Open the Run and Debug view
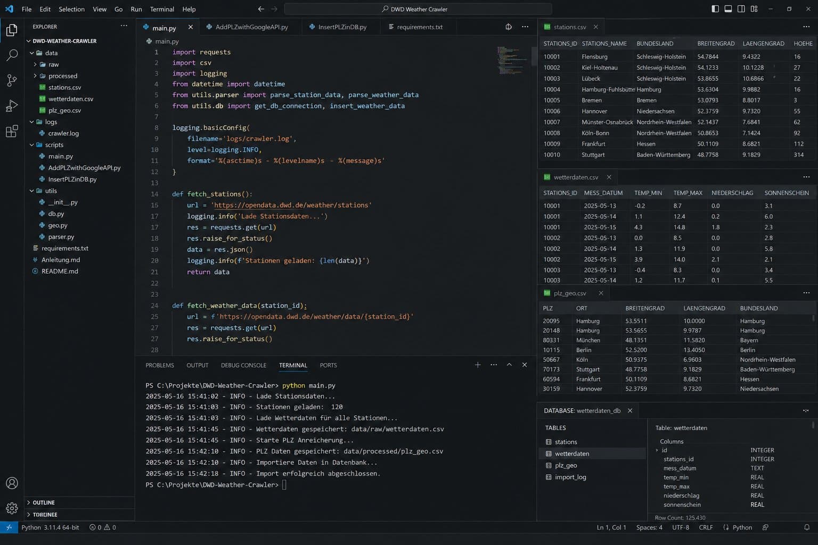 [x=12, y=106]
